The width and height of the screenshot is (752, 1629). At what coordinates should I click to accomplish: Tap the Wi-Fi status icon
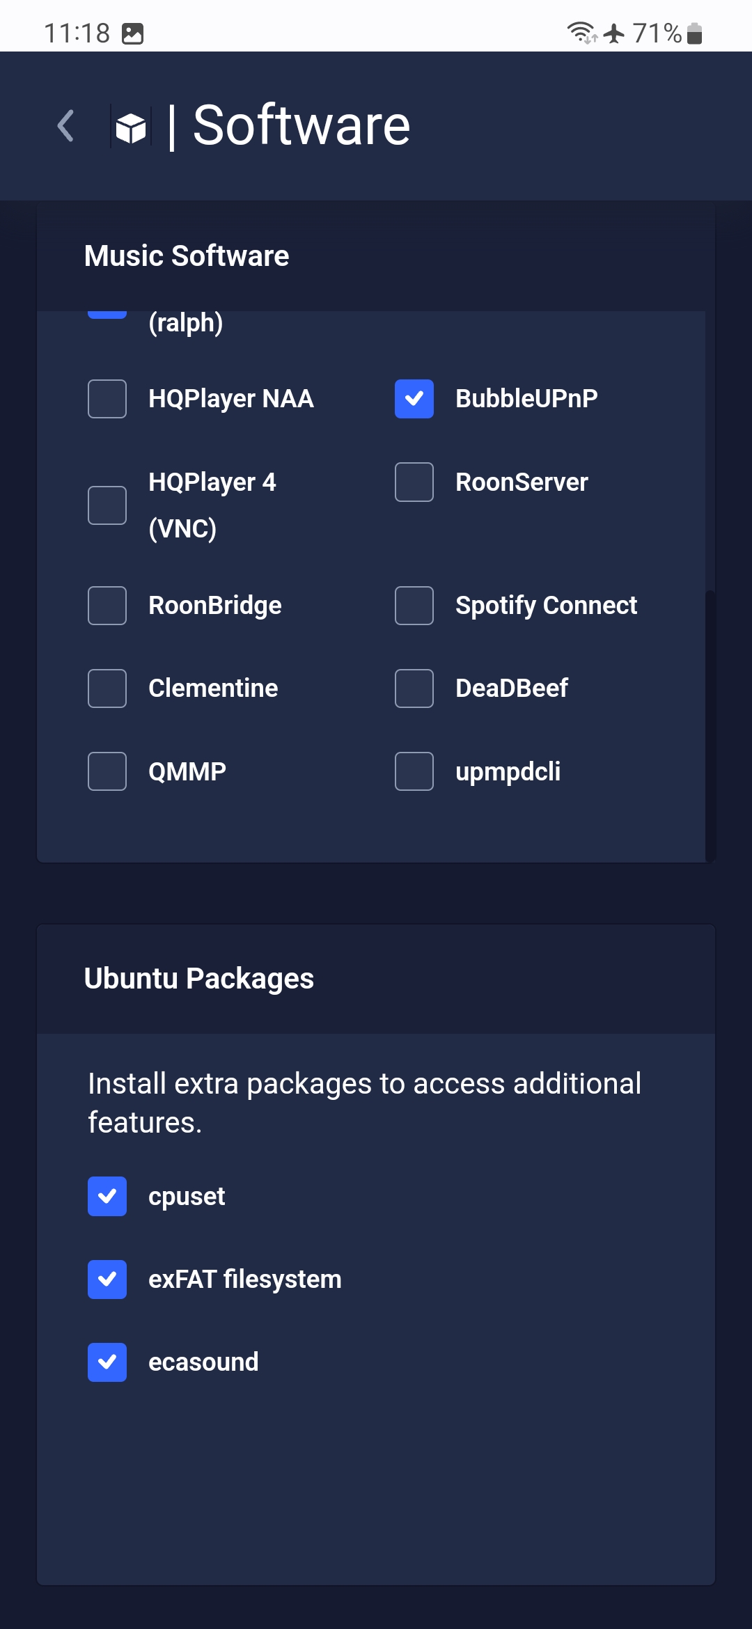click(581, 33)
